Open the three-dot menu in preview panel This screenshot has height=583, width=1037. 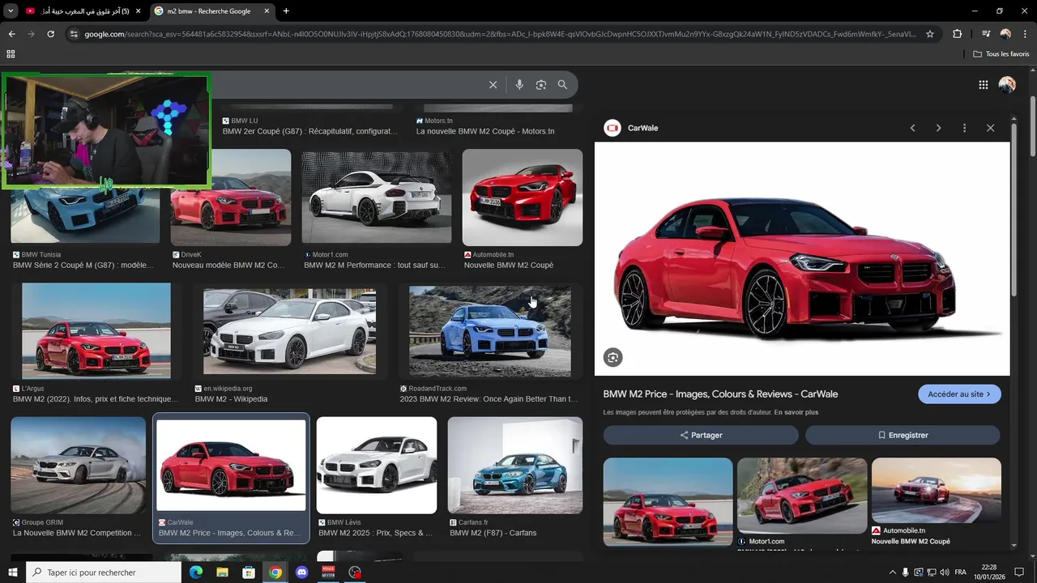click(x=964, y=128)
